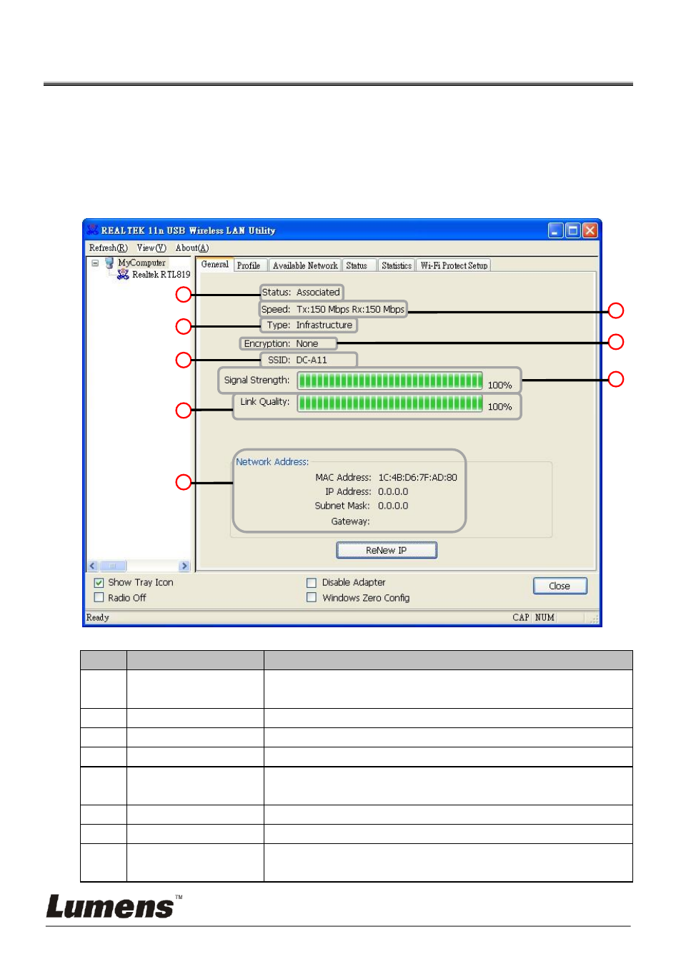Click the Link Quality 100% value
Image resolution: width=681 pixels, height=967 pixels.
[499, 407]
